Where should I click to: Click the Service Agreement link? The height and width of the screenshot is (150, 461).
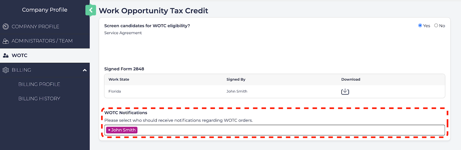point(123,33)
